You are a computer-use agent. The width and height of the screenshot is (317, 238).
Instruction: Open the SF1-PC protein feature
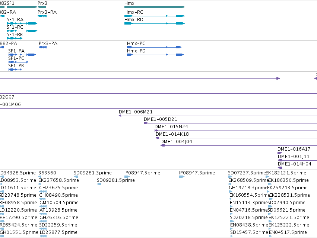[x=18, y=62]
